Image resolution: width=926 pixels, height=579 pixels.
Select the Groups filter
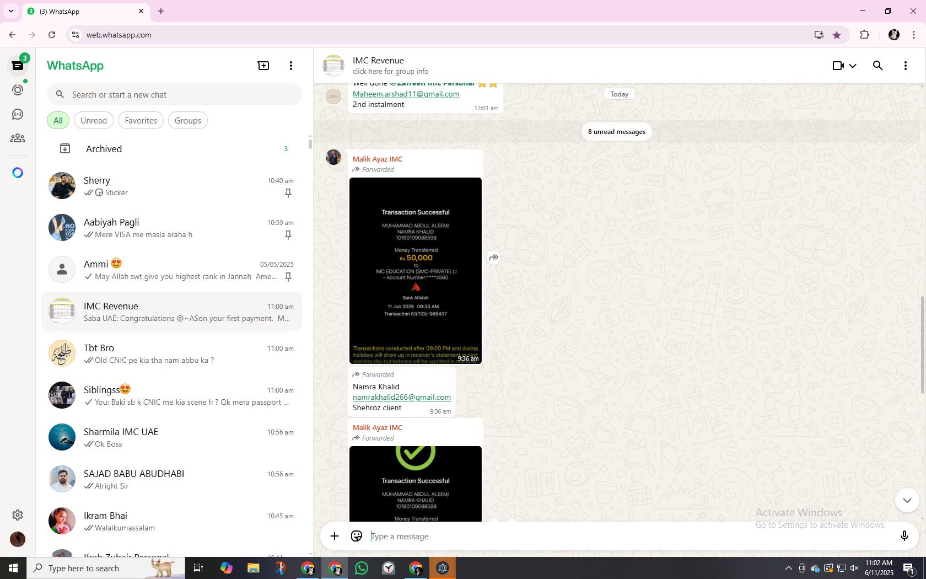point(188,120)
